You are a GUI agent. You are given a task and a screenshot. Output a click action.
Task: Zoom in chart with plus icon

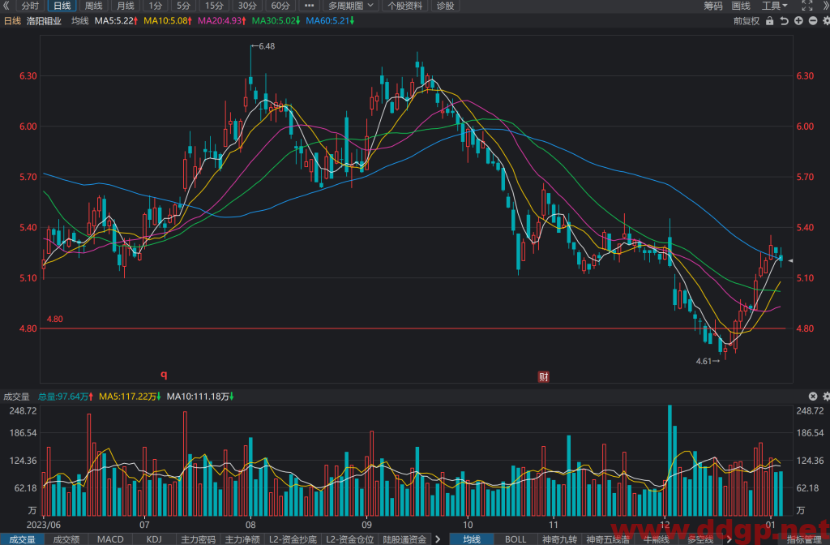click(x=798, y=21)
